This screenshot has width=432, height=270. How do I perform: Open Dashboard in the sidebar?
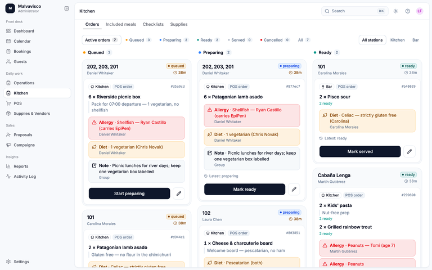[37, 31]
